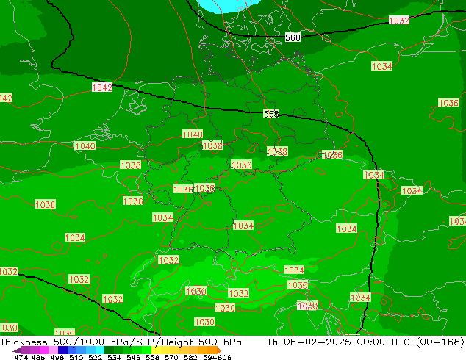The image size is (466, 360).
Task: Click the forecast offset '(00+168)' text
Action: point(440,342)
